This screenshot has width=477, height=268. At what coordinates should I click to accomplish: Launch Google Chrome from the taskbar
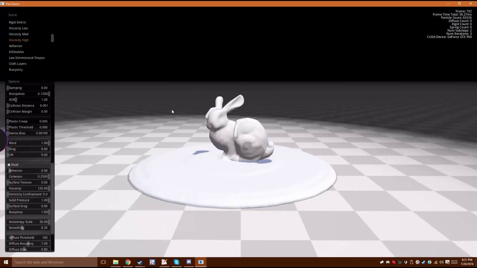pos(128,262)
